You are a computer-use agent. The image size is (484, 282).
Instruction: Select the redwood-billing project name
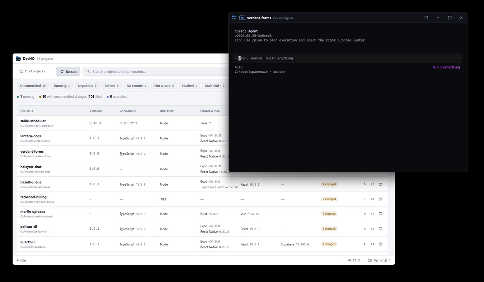click(x=33, y=197)
